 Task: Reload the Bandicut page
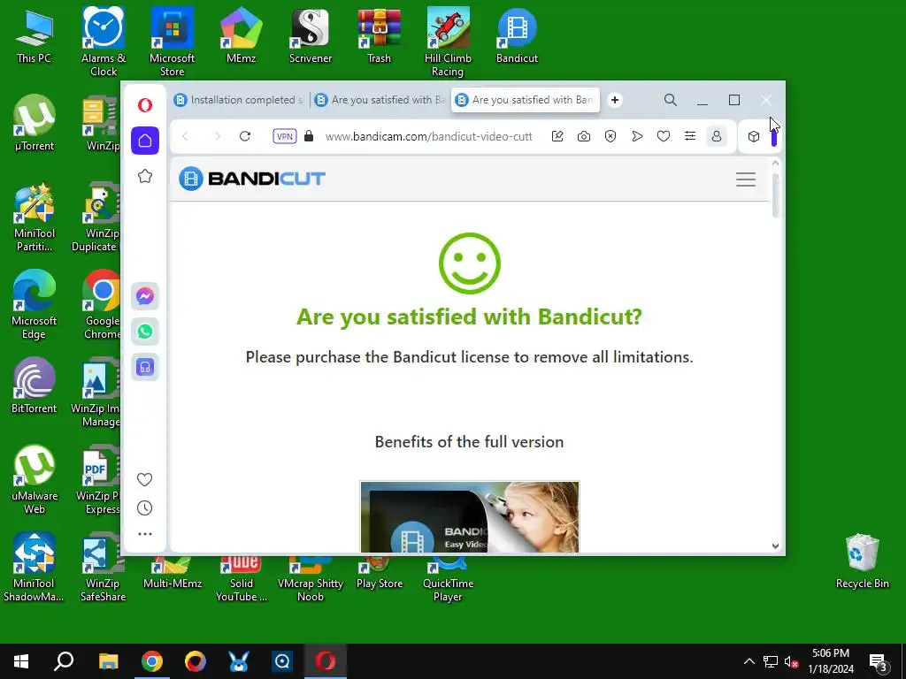click(x=245, y=136)
